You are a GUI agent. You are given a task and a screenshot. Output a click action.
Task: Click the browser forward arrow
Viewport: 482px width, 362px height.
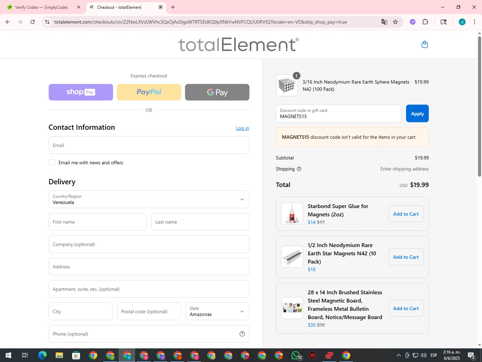click(20, 22)
